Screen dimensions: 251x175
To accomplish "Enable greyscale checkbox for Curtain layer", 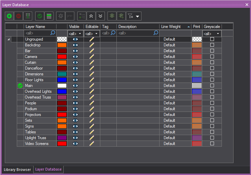I will (x=212, y=62).
